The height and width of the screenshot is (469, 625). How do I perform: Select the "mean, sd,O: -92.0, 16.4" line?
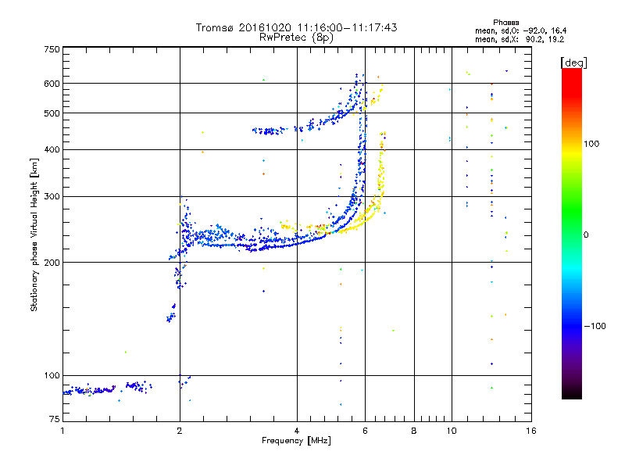pos(520,30)
